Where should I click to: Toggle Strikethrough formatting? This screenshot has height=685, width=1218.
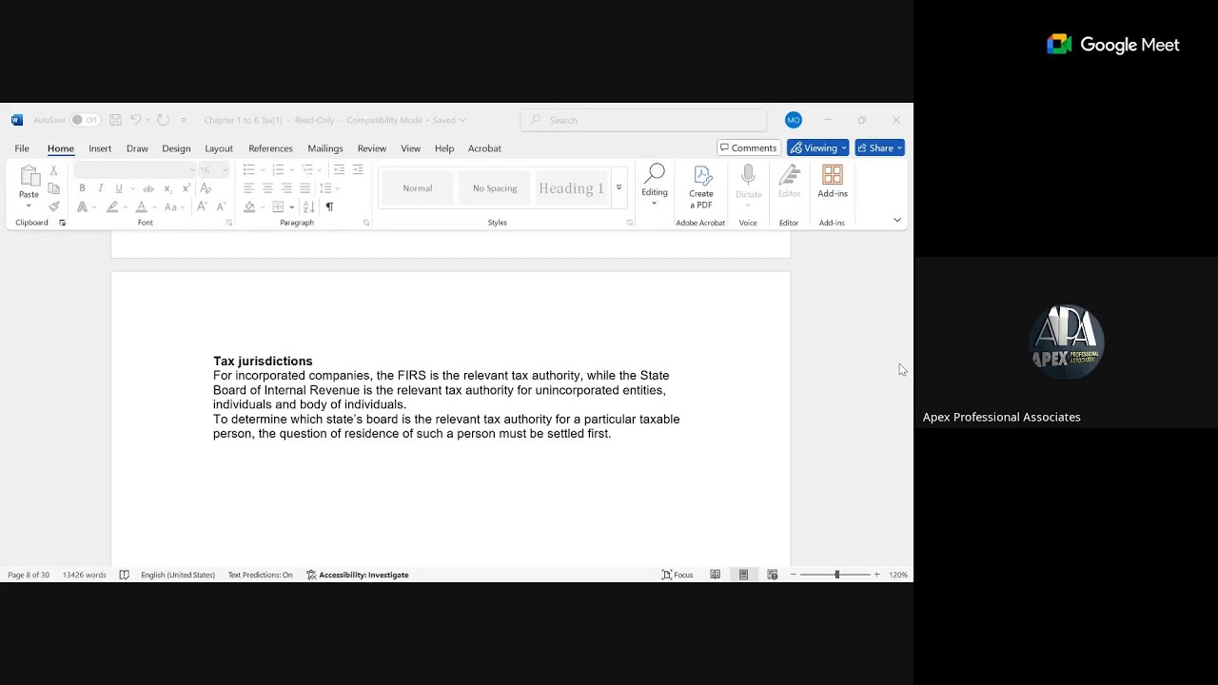click(x=148, y=188)
